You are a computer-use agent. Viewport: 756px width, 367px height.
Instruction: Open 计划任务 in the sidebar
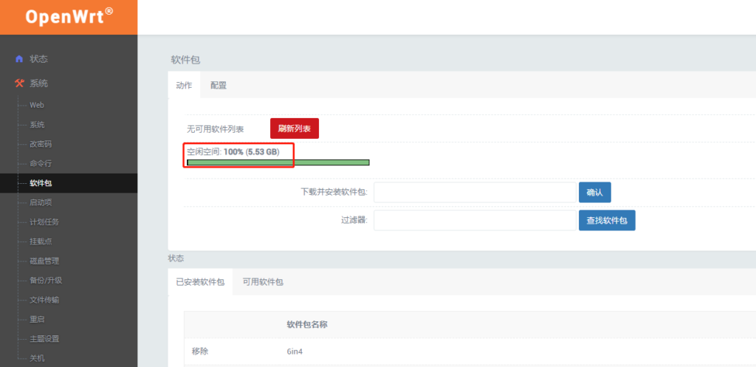[44, 222]
